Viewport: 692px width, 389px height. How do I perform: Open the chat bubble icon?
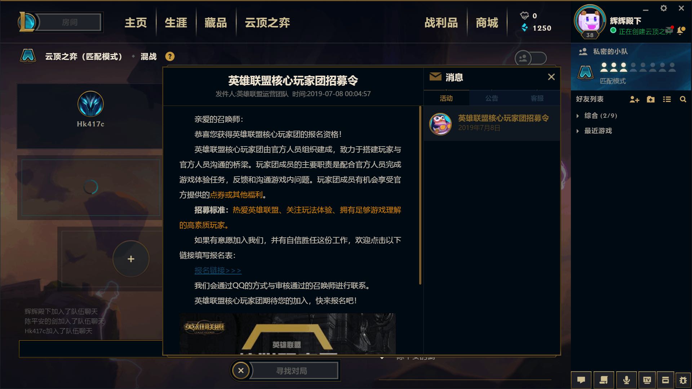(581, 380)
